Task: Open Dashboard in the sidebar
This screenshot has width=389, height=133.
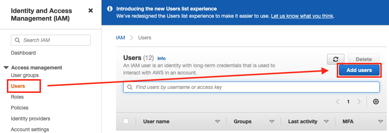Action: pos(23,53)
